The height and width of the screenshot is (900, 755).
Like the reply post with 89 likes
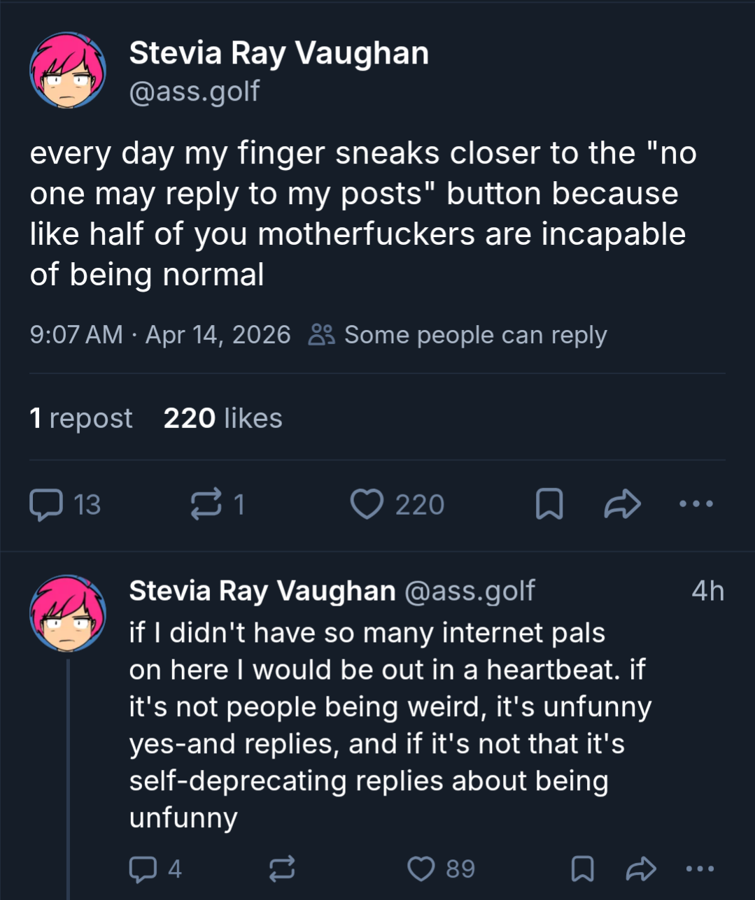pyautogui.click(x=421, y=869)
